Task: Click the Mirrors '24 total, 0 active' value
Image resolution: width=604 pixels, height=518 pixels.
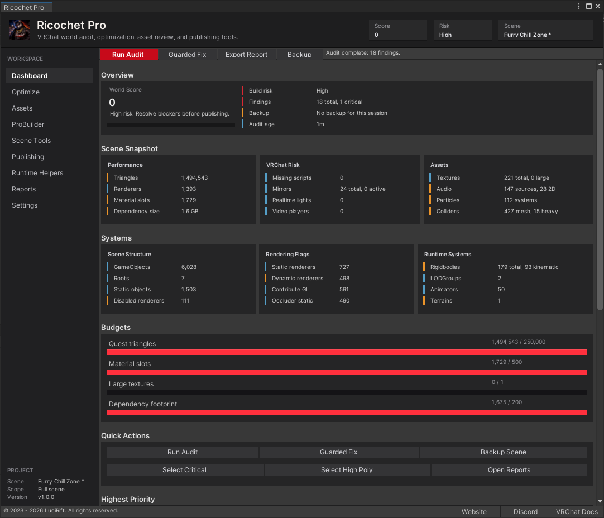Action: (x=362, y=189)
